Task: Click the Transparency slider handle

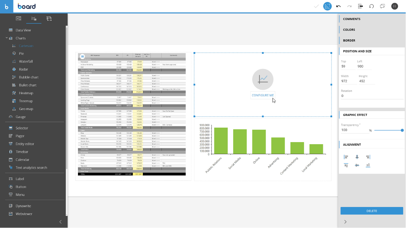Action: click(402, 130)
